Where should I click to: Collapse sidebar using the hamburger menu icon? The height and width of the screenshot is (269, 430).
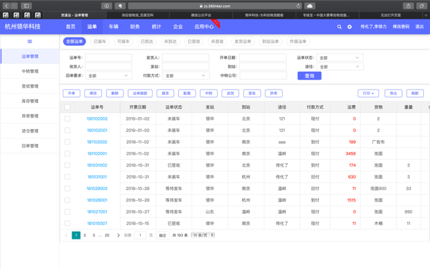point(29,41)
